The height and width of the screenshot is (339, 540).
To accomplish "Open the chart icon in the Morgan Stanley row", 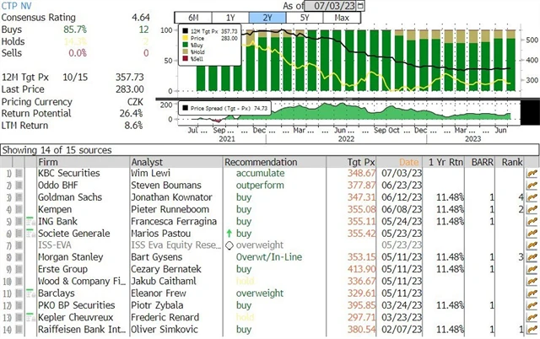I will [532, 257].
